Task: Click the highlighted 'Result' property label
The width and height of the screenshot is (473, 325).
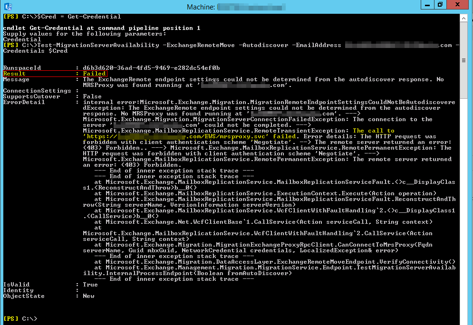Action: [14, 74]
